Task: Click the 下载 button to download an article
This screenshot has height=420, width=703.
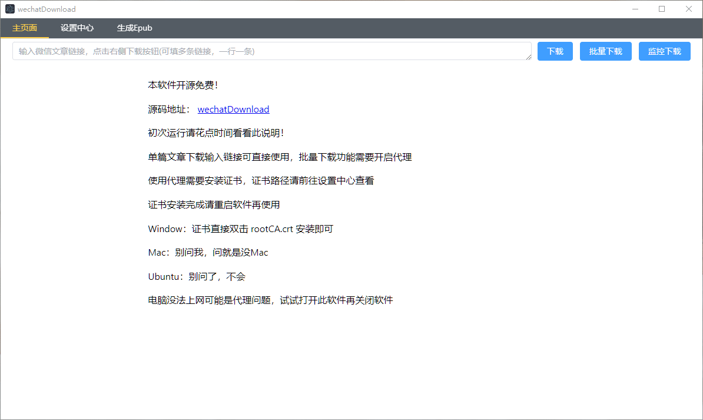Action: tap(554, 51)
